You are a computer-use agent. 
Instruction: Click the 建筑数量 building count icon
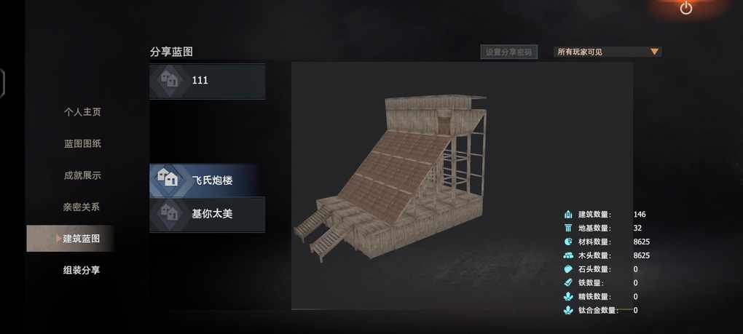point(568,215)
